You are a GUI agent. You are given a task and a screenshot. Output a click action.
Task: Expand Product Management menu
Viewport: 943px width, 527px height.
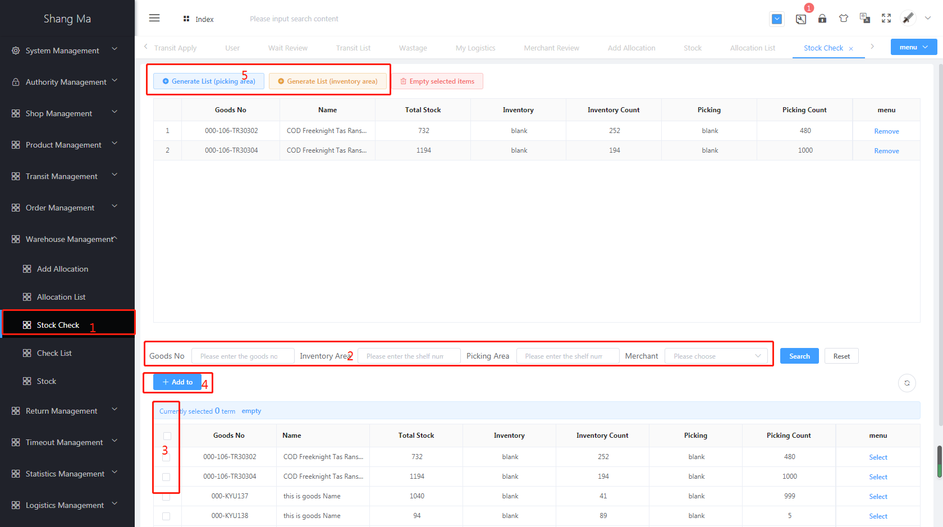click(x=67, y=145)
